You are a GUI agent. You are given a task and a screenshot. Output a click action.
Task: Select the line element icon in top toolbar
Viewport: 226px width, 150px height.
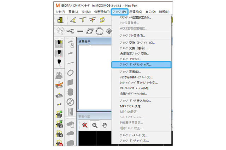[80, 31]
